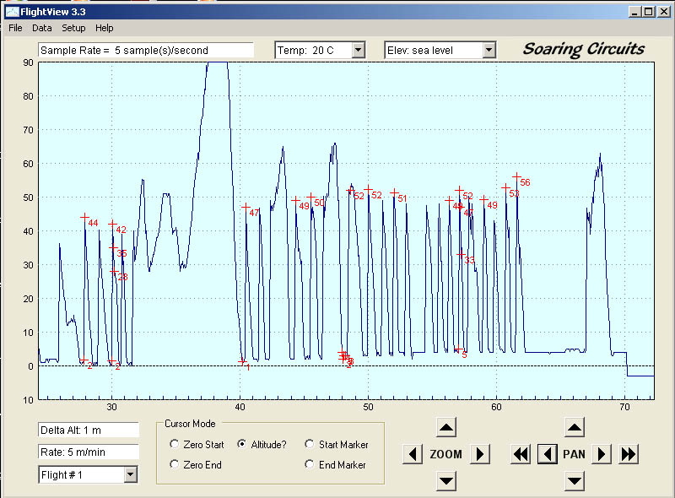Maximize the FlightView window
The height and width of the screenshot is (498, 675).
(x=648, y=12)
